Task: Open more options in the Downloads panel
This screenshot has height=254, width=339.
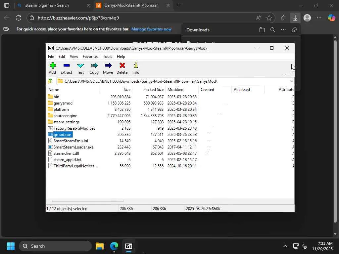Action: click(283, 30)
